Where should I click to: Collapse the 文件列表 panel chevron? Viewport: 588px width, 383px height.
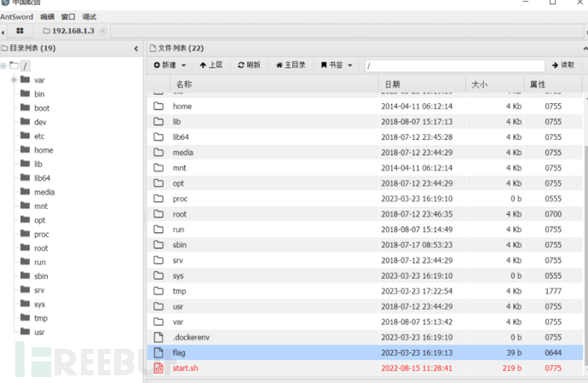click(x=585, y=49)
